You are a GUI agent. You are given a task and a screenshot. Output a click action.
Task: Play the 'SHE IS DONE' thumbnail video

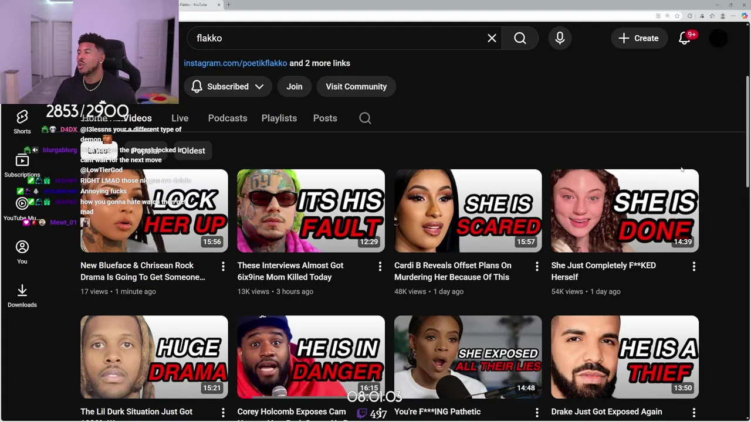[625, 211]
